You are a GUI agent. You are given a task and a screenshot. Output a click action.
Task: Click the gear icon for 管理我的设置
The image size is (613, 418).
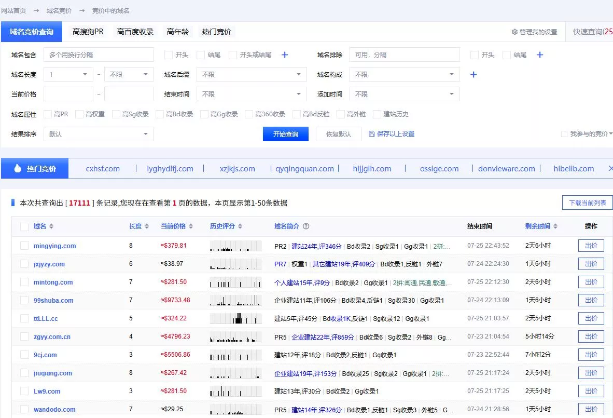tap(514, 32)
